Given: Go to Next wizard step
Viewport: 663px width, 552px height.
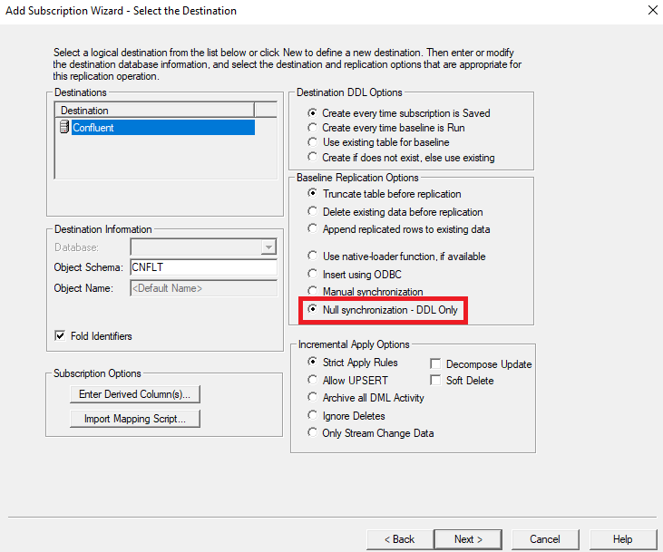Looking at the screenshot, I should tap(468, 539).
